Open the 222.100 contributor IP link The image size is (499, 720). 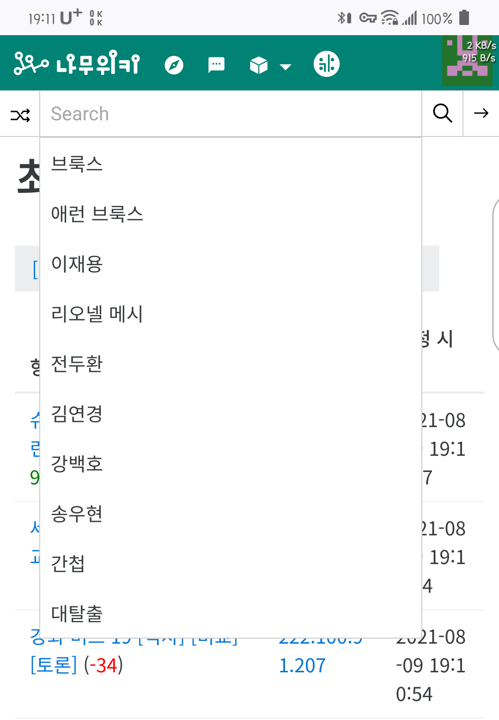(x=303, y=665)
